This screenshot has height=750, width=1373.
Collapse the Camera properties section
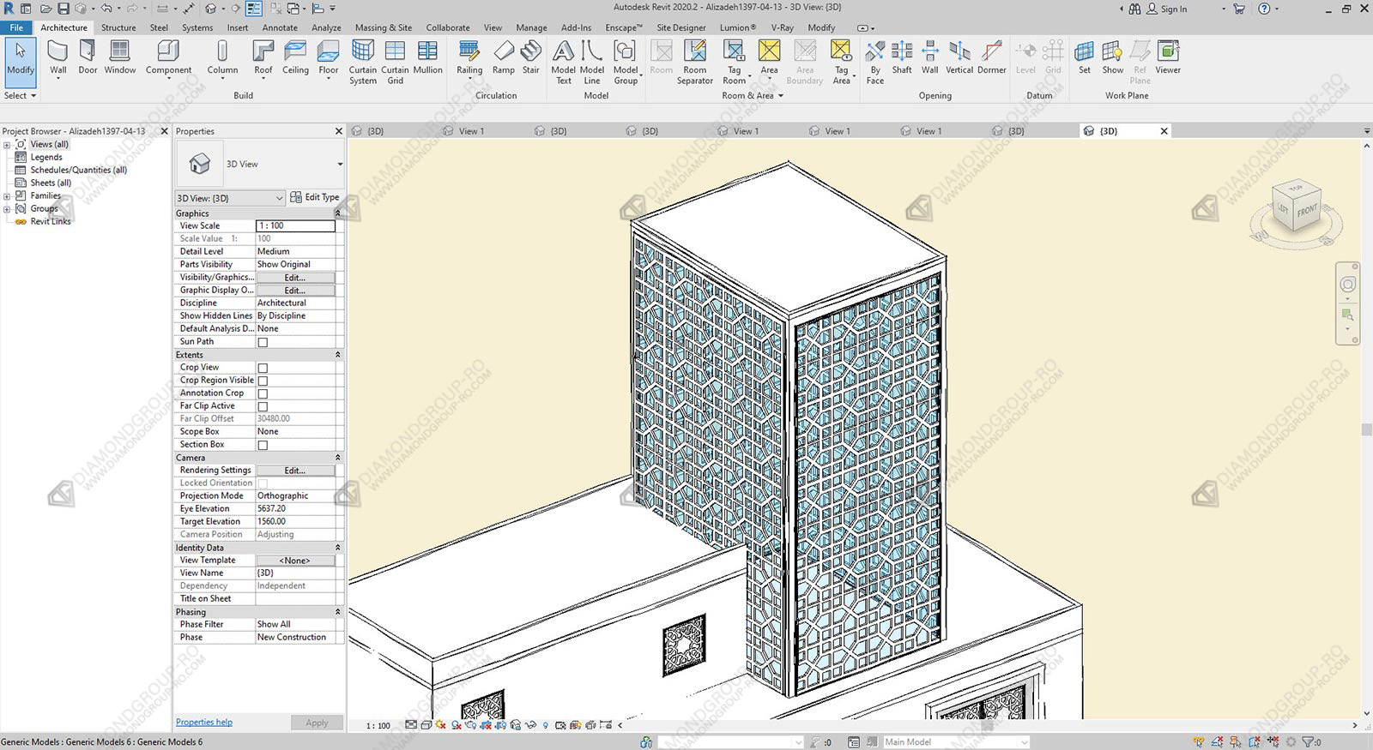point(337,458)
